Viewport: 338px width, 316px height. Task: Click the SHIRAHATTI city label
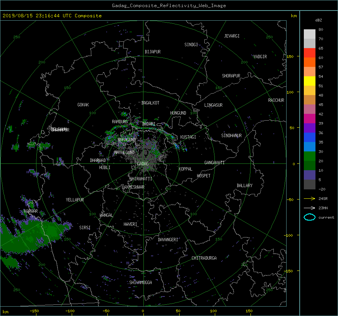click(141, 179)
